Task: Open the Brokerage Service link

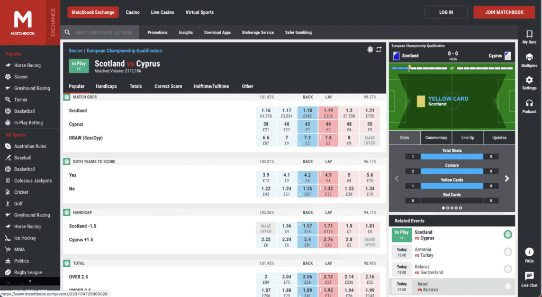Action: pyautogui.click(x=258, y=32)
